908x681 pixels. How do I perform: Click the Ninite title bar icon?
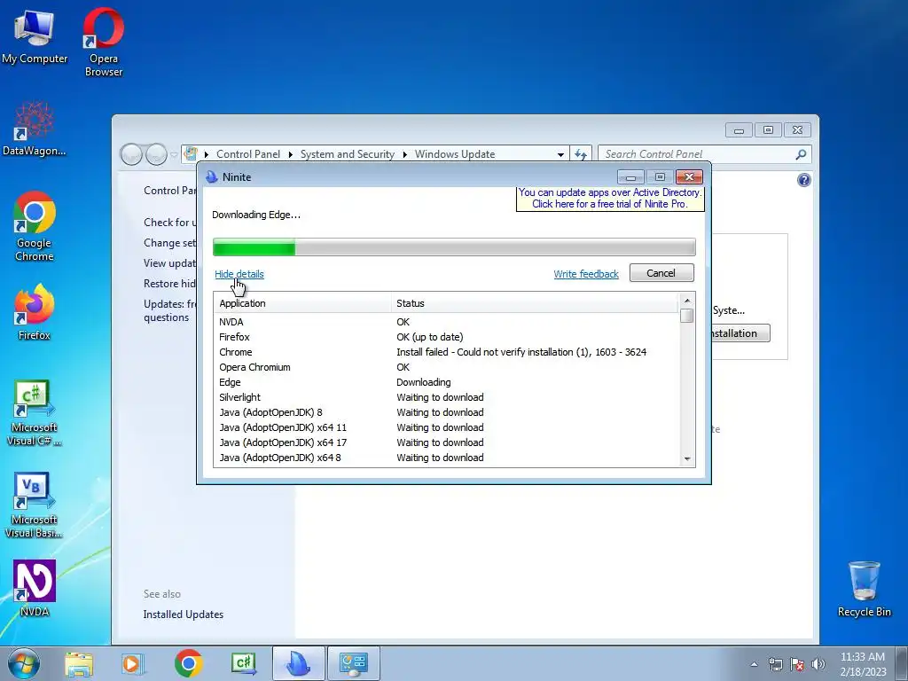point(212,176)
